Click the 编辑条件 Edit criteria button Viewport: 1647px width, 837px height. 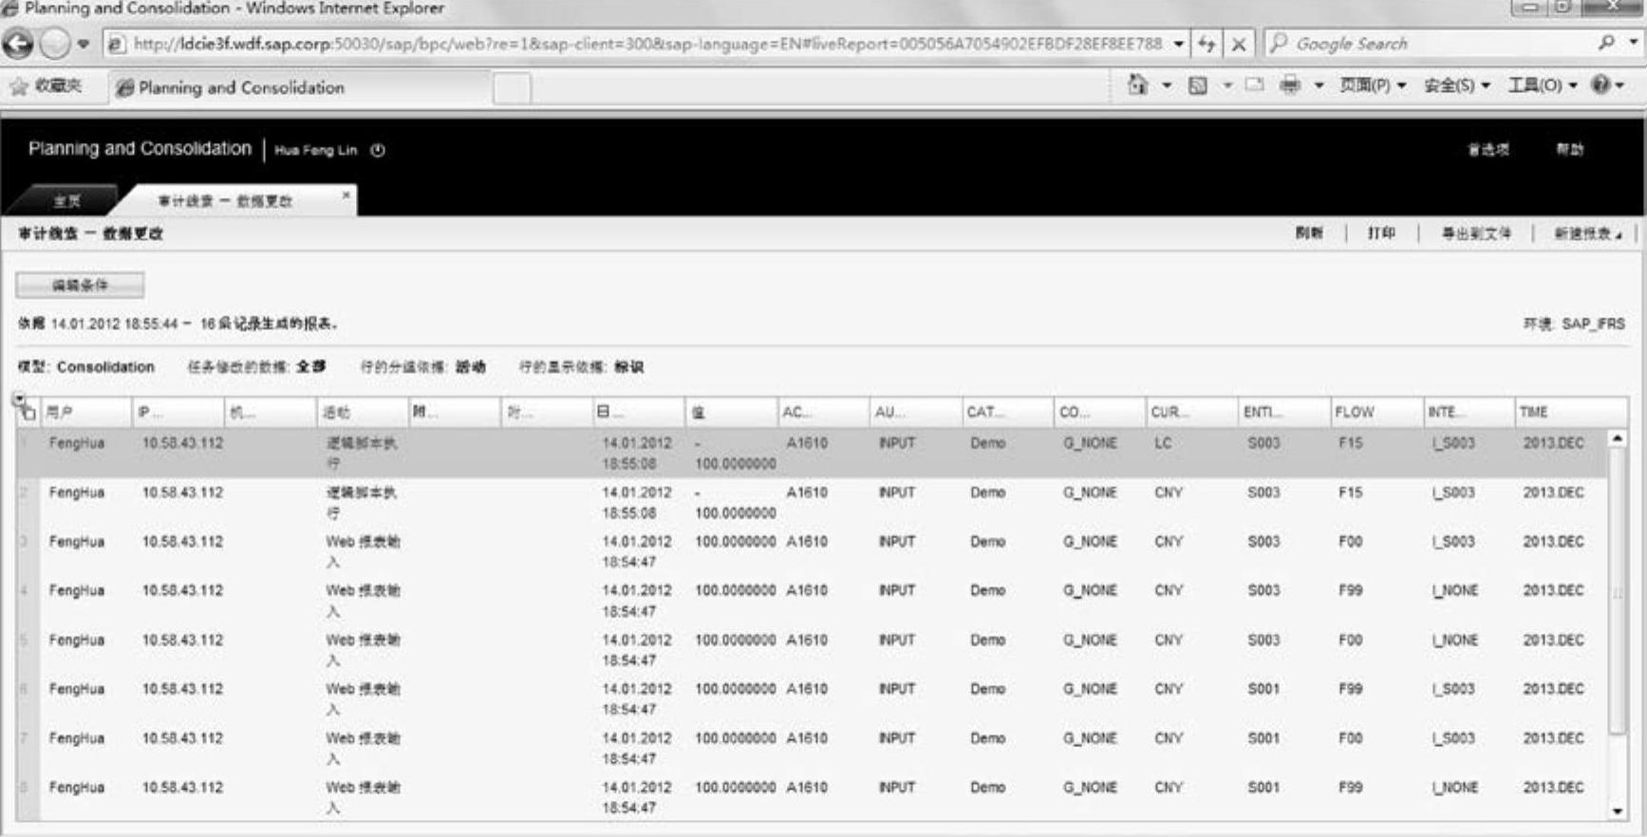tap(80, 285)
